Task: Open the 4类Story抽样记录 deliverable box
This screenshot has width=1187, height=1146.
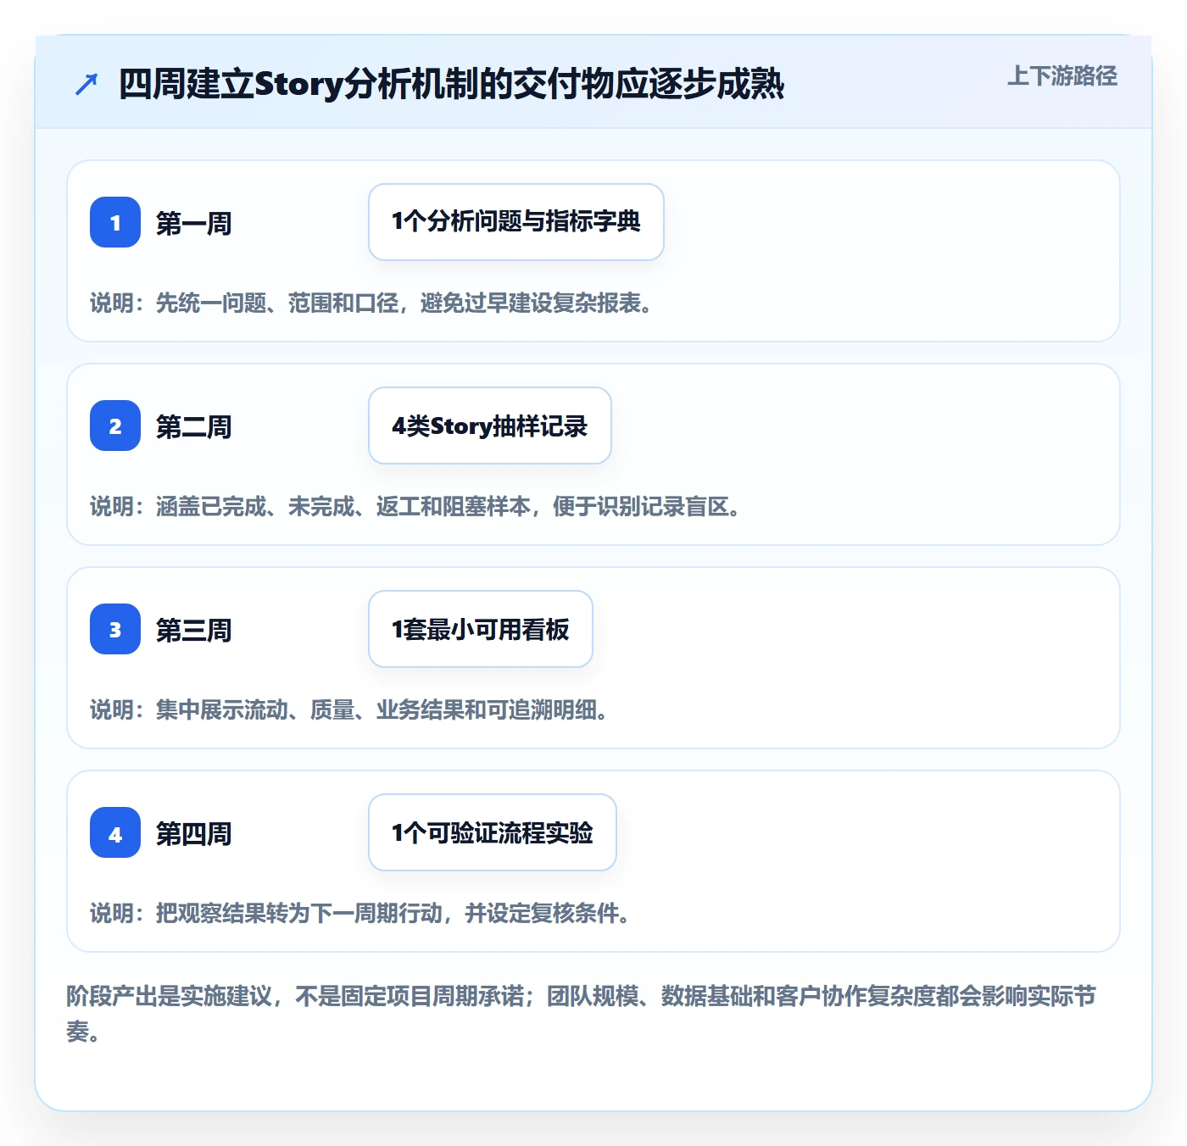Action: pyautogui.click(x=490, y=426)
